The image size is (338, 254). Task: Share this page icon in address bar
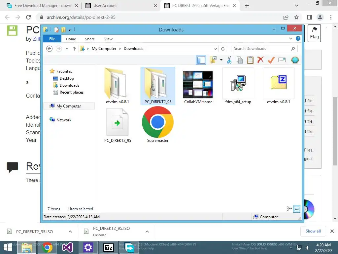click(x=286, y=17)
